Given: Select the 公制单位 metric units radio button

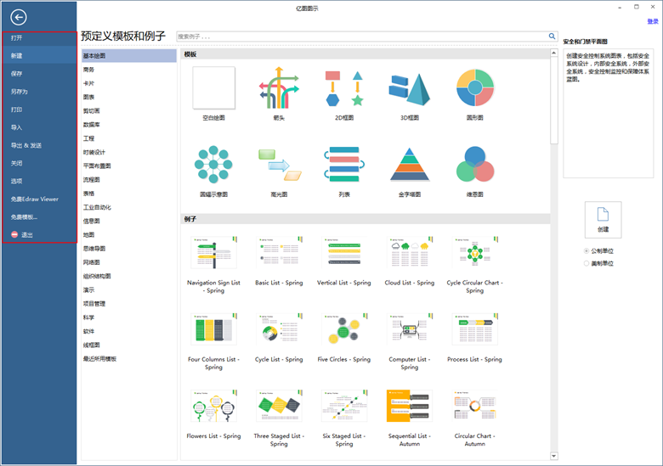Looking at the screenshot, I should pos(586,250).
